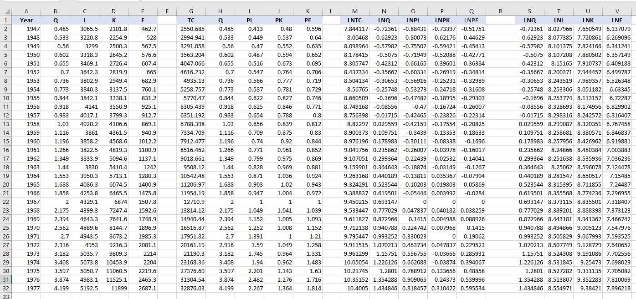Select the year 1977 cell
Viewport: 636px width, 299px height.
pyautogui.click(x=26, y=288)
